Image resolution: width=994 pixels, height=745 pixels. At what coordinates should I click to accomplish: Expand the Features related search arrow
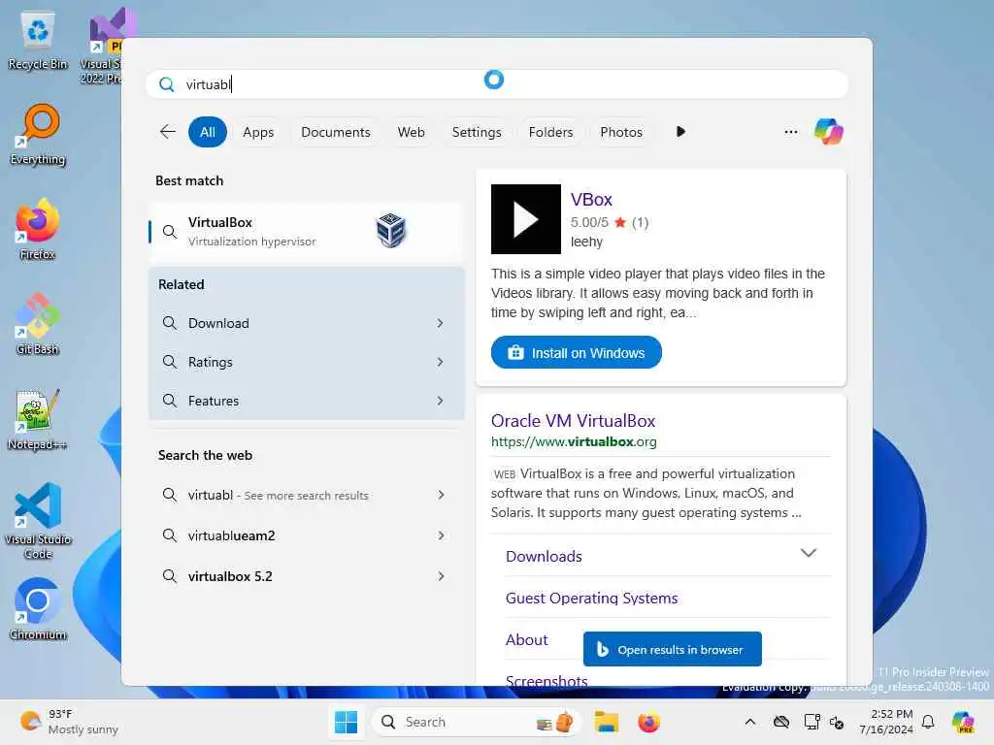coord(440,401)
